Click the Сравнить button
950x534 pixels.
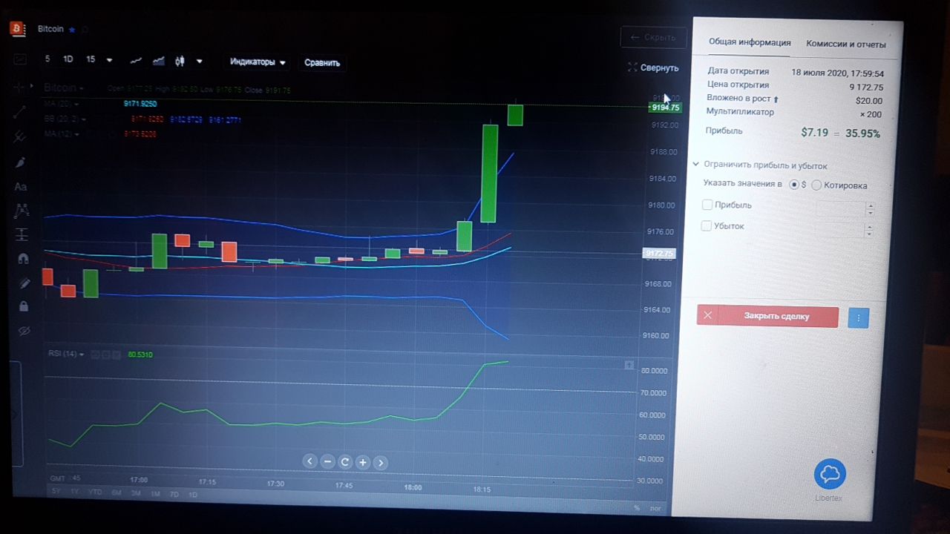click(x=322, y=63)
